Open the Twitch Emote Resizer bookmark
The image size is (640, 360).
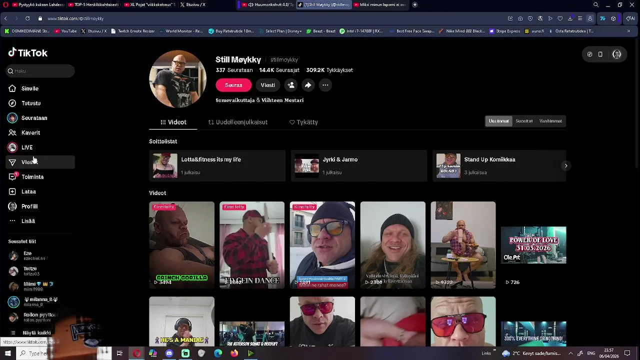click(132, 31)
